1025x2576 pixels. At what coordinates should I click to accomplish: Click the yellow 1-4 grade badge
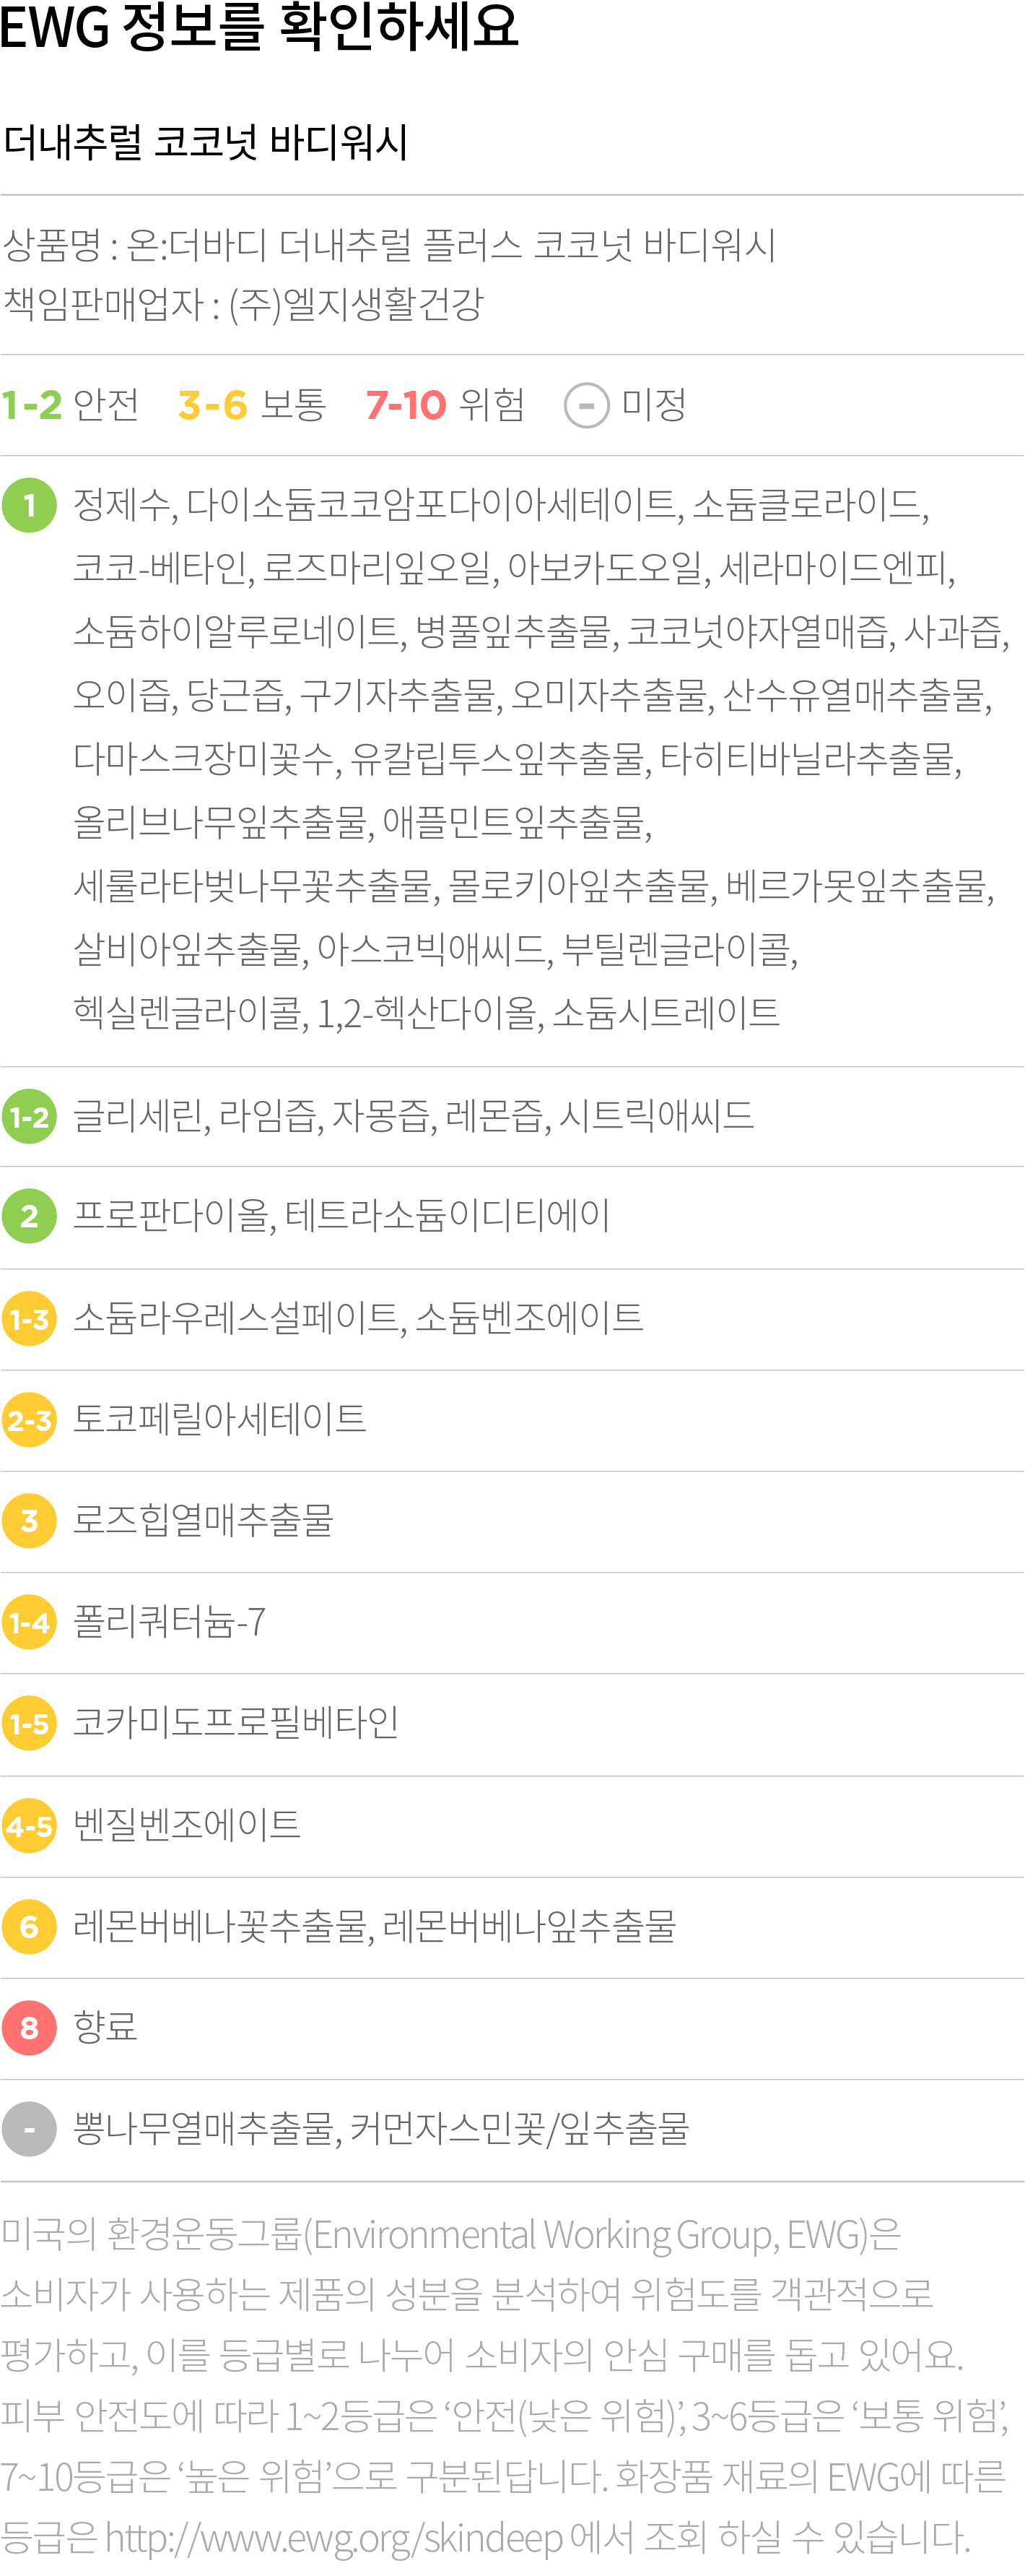point(29,1622)
